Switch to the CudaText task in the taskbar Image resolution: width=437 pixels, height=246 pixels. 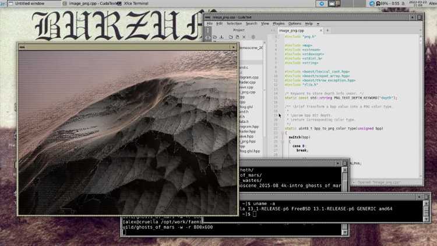click(91, 3)
